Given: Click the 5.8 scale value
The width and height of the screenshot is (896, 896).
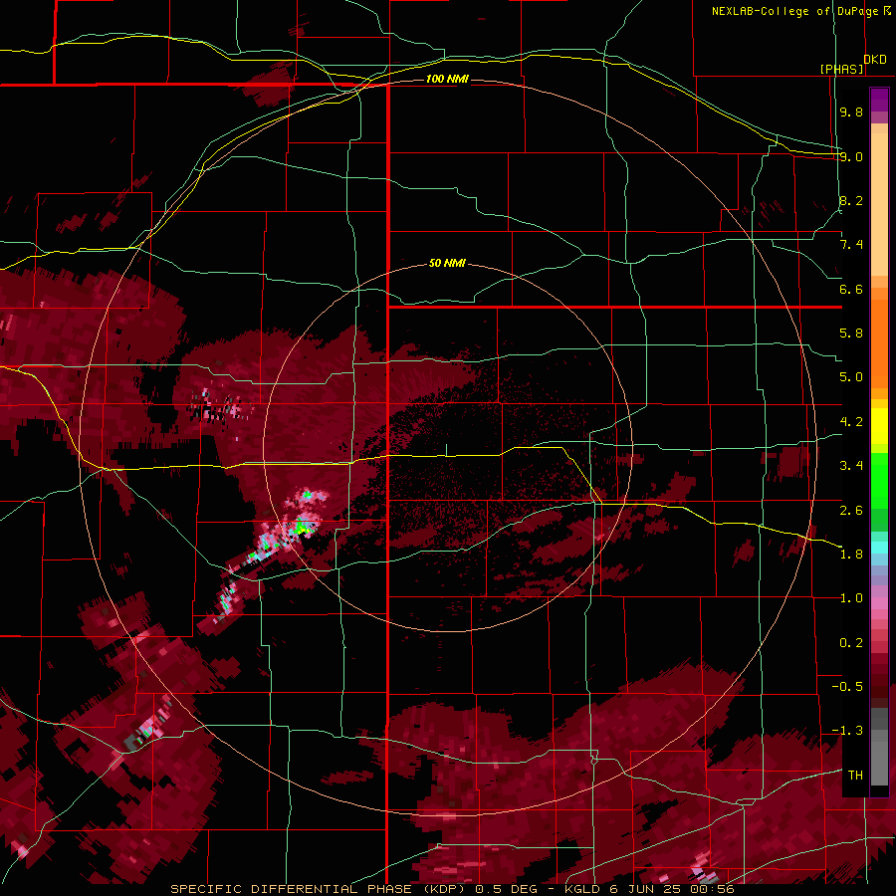Looking at the screenshot, I should point(851,334).
